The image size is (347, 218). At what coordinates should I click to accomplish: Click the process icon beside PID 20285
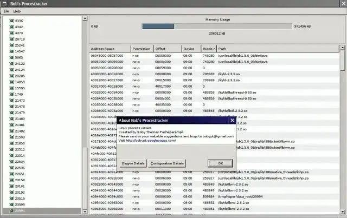[12, 76]
